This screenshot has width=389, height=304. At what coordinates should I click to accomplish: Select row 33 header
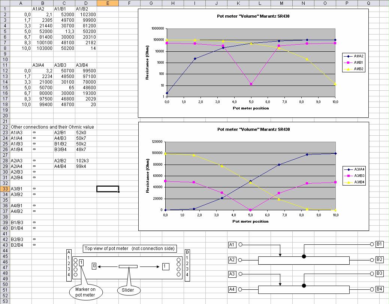click(x=5, y=189)
